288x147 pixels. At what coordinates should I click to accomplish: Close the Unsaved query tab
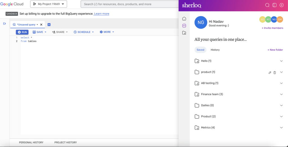(x=41, y=25)
